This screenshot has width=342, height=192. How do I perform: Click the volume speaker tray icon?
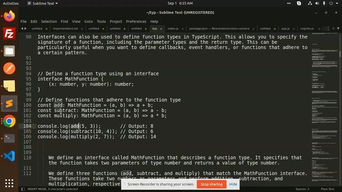tap(317, 3)
